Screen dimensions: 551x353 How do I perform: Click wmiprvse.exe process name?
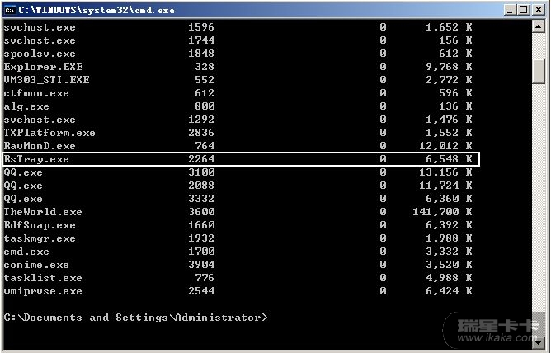(x=43, y=291)
